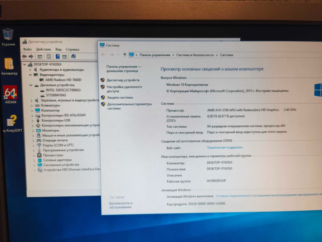Click the product code 00329-00000-00003-AA066
The height and width of the screenshot is (242, 322).
click(207, 204)
